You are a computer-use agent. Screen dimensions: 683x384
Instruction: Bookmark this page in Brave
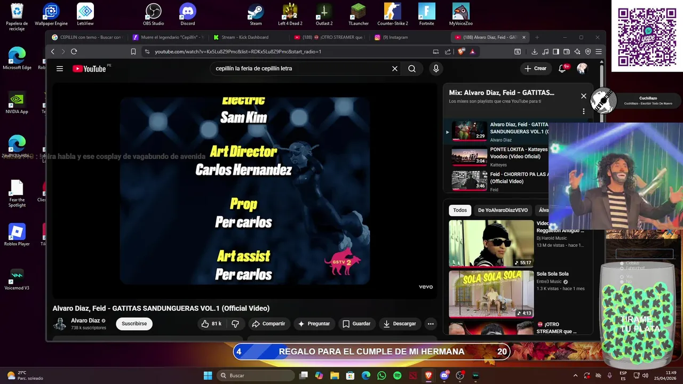(x=133, y=52)
